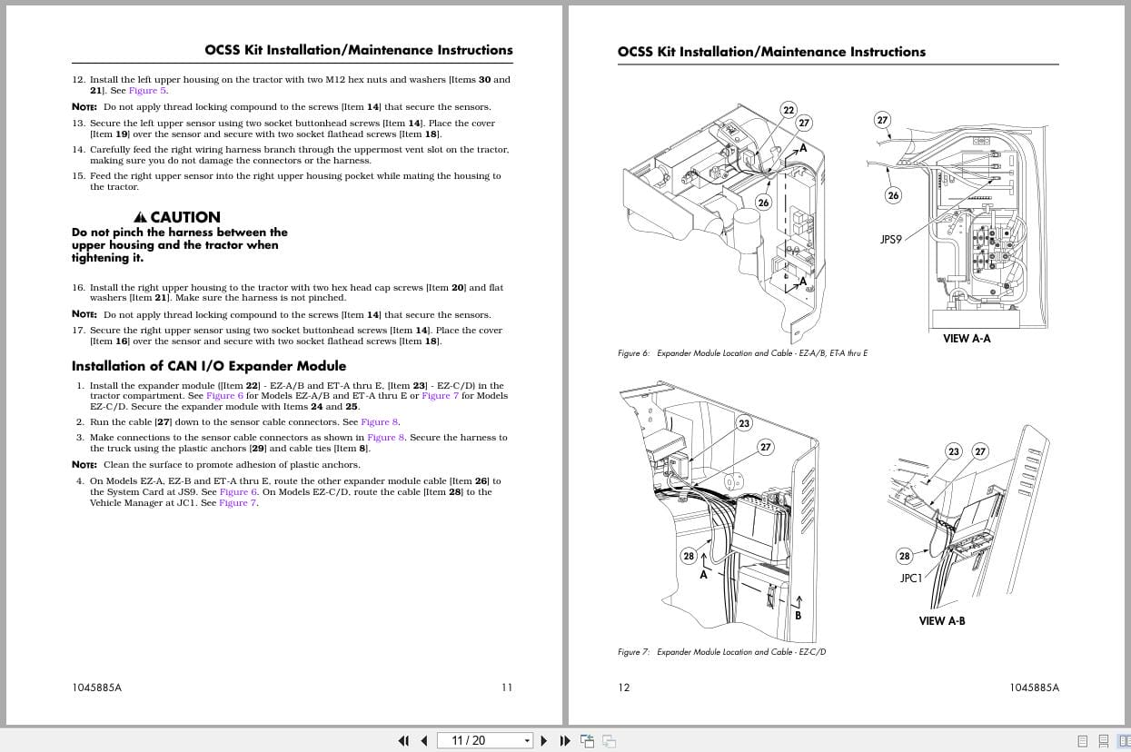Advance to the next page arrow icon

(x=543, y=740)
